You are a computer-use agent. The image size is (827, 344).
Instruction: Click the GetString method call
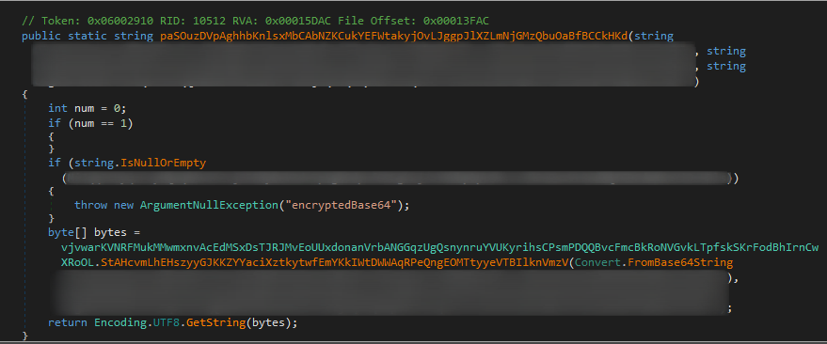coord(215,321)
